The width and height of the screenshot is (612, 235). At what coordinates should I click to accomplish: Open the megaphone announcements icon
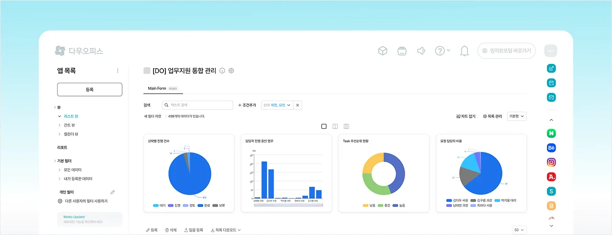coord(421,51)
